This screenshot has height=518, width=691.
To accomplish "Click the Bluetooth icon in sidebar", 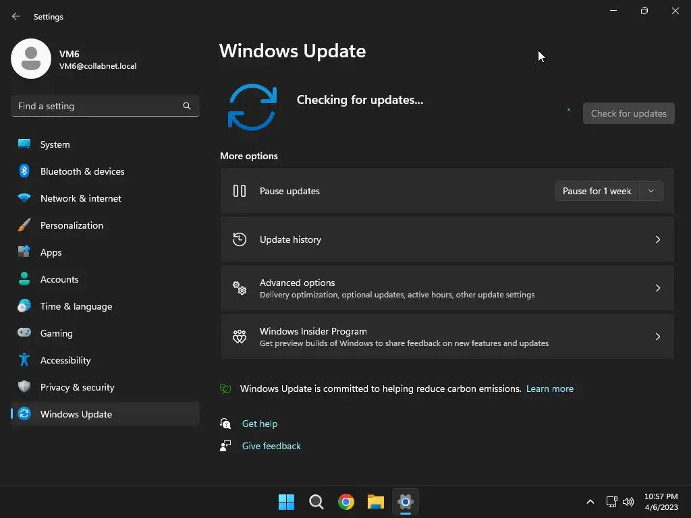I will 24,171.
